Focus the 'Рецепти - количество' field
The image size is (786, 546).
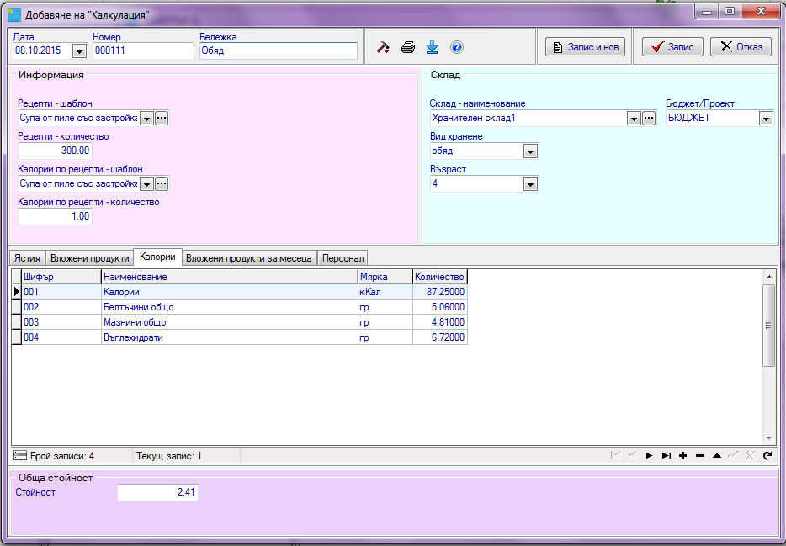(x=56, y=151)
